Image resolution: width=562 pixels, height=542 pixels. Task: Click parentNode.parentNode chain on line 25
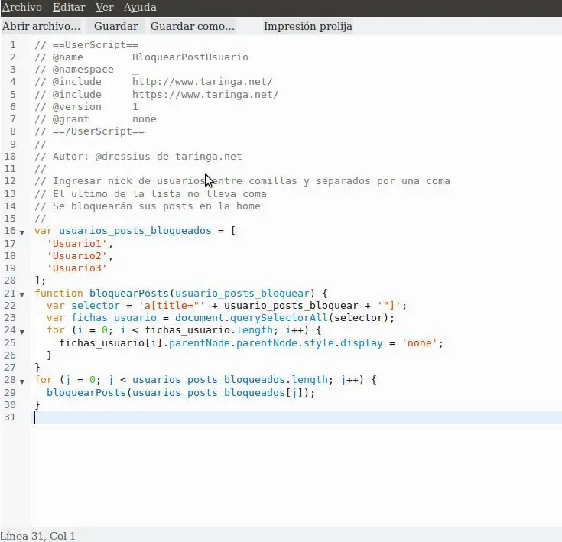[x=233, y=343]
